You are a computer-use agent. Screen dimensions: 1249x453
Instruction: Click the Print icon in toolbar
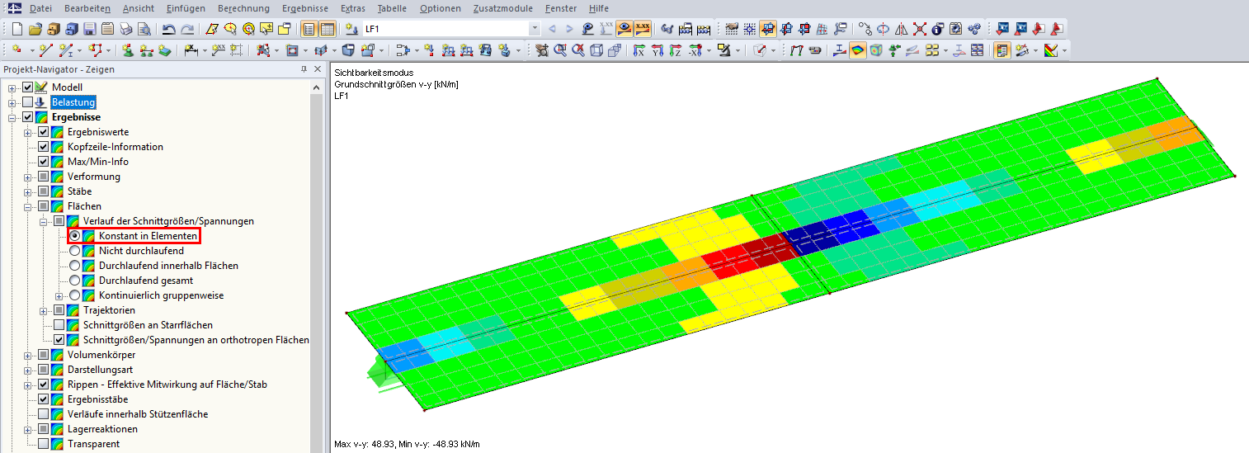click(x=125, y=29)
